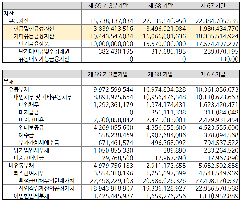Click the negative value -19,336,128,927

163,188
